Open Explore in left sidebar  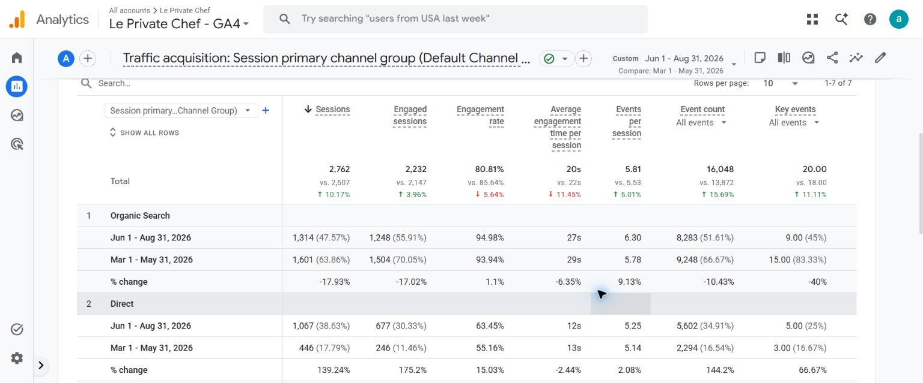[17, 115]
